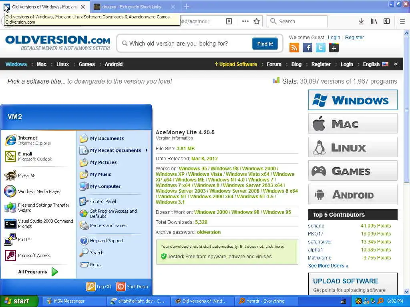Switch to elijah@elijahr.dev taskbar window

point(138,301)
